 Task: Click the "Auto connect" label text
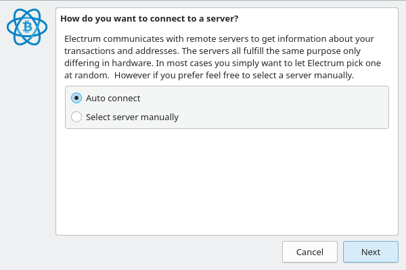(113, 98)
